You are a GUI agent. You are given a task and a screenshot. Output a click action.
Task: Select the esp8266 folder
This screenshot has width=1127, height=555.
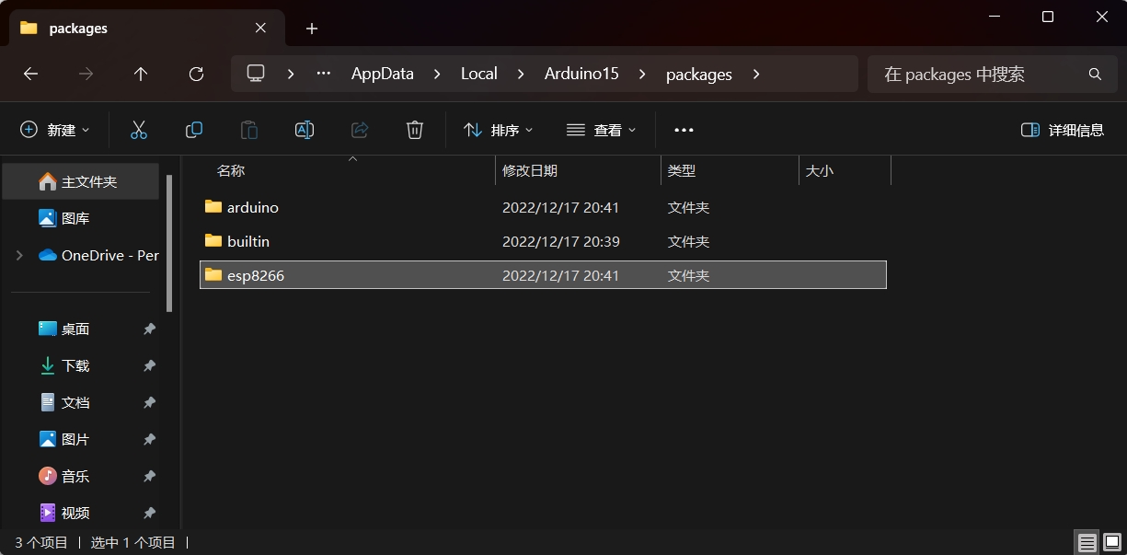[x=256, y=275]
